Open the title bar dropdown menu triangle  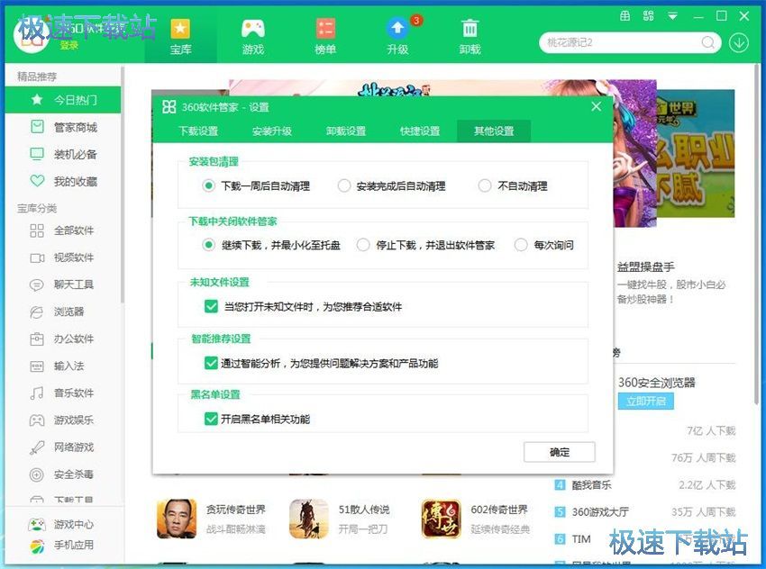[672, 16]
